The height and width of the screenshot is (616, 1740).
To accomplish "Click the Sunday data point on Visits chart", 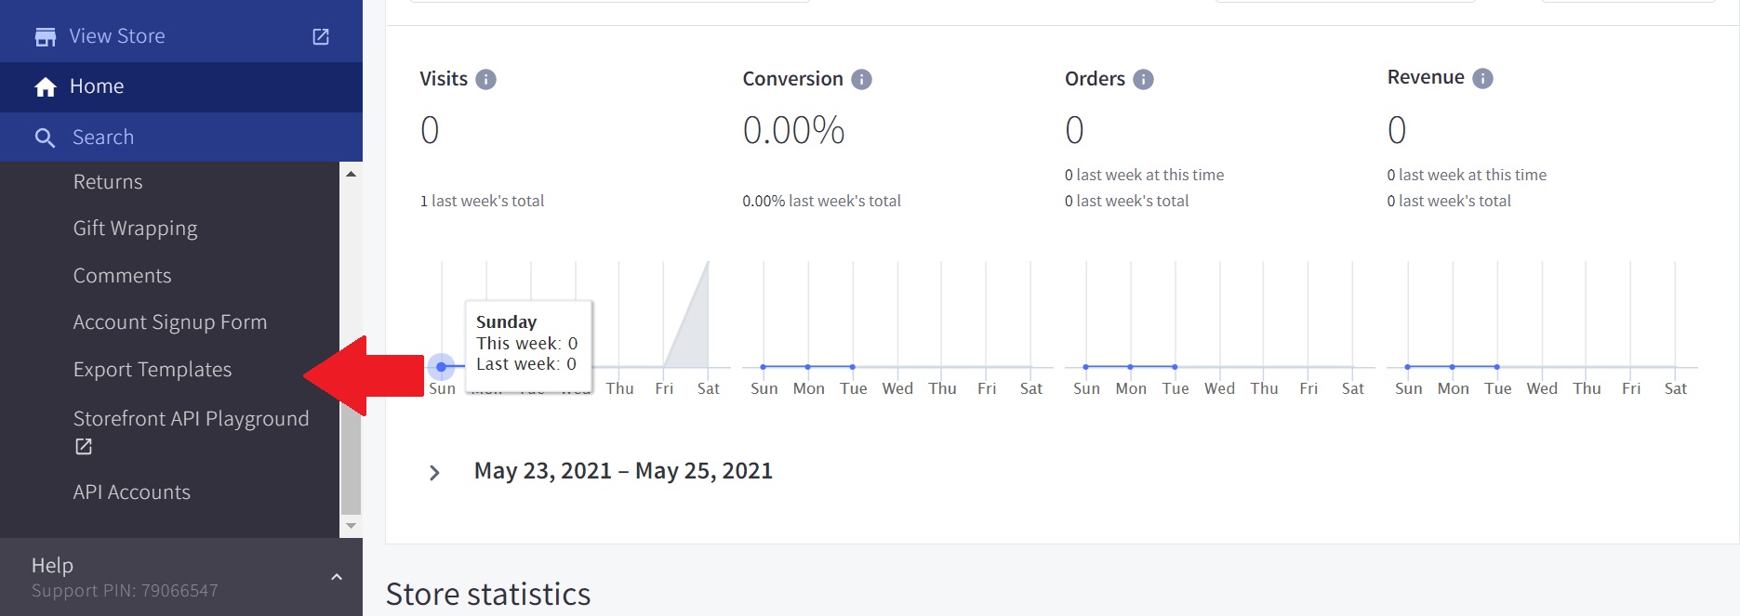I will pyautogui.click(x=442, y=367).
